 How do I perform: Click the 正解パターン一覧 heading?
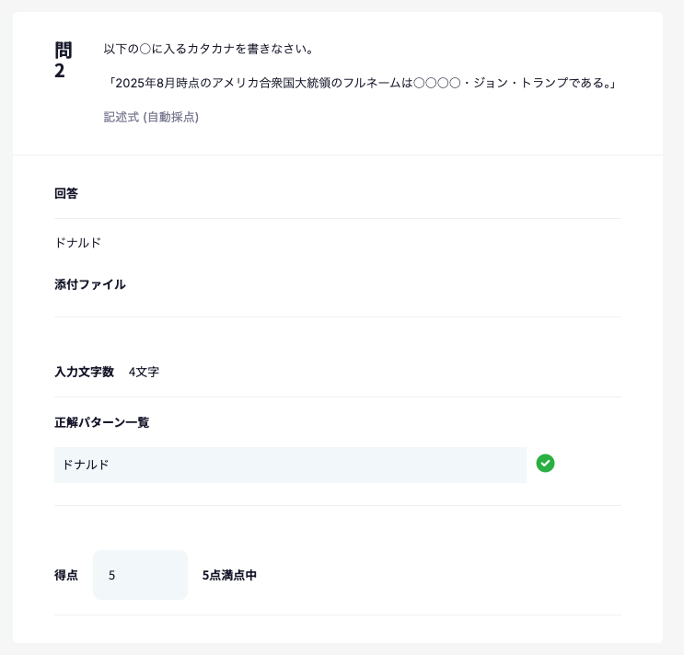[101, 422]
